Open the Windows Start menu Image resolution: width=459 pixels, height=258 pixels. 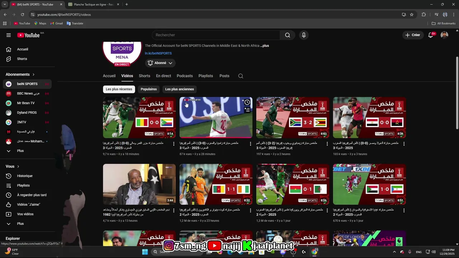[x=145, y=252]
